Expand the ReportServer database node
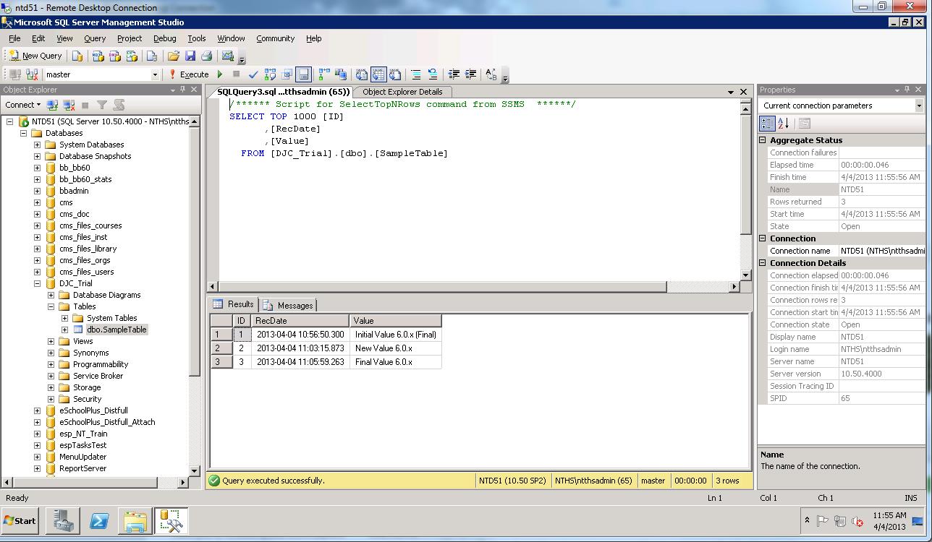Screen dimensions: 932x542 pyautogui.click(x=38, y=468)
